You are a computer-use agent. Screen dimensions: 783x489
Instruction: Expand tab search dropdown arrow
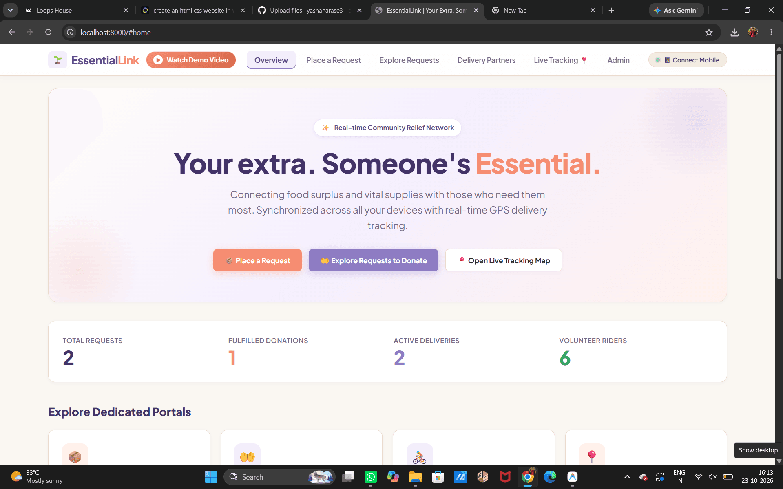point(10,10)
